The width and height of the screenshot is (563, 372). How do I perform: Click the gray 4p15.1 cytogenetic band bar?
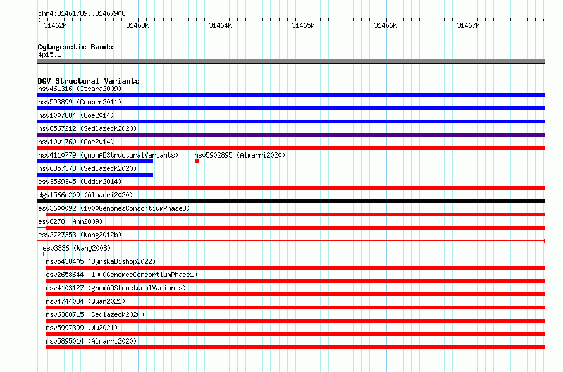[291, 61]
